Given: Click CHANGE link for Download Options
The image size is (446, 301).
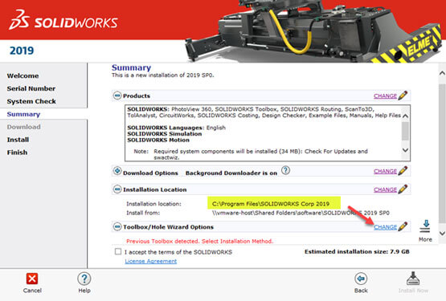Looking at the screenshot, I should pyautogui.click(x=385, y=172).
